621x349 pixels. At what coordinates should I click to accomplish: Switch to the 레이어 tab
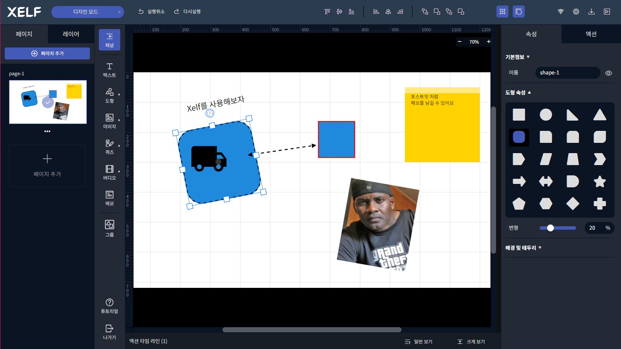(x=71, y=34)
